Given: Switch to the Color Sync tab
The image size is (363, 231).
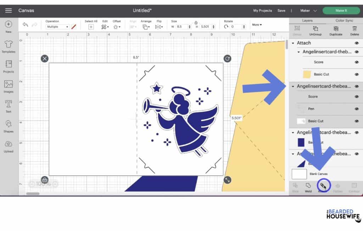Looking at the screenshot, I should click(345, 21).
